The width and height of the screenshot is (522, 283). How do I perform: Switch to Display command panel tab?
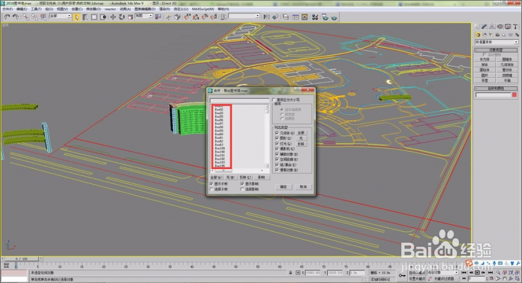pyautogui.click(x=507, y=27)
